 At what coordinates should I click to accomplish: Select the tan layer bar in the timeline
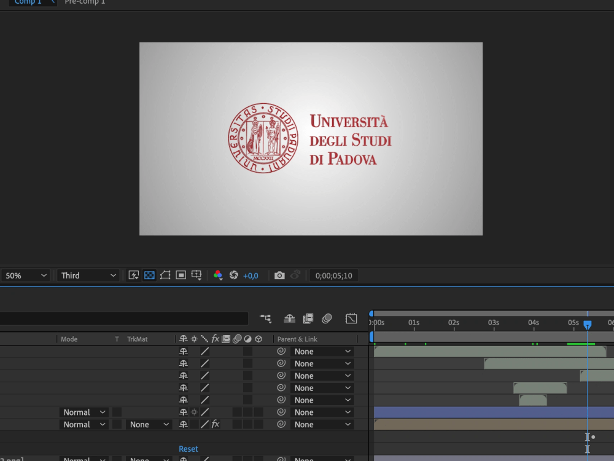point(494,424)
